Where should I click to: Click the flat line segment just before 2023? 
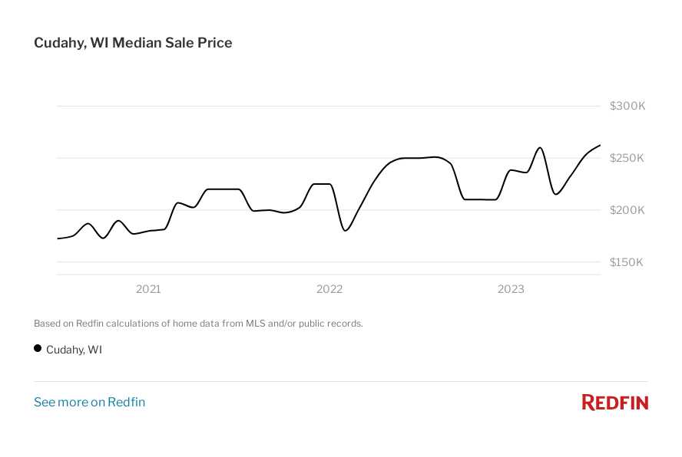coord(482,199)
